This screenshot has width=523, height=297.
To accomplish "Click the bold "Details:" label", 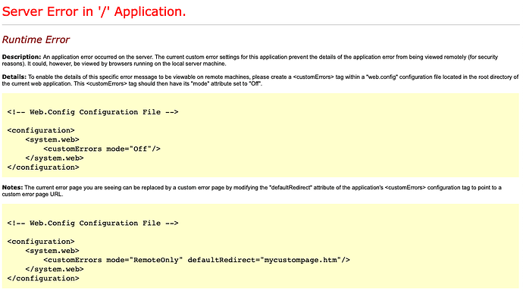I will click(14, 77).
